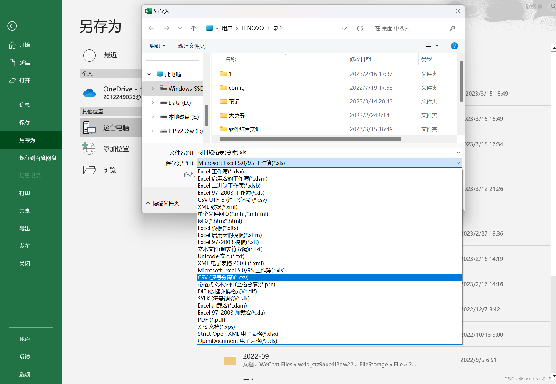556x384 pixels.
Task: Open the 保存类型 dropdown arrow
Action: 458,163
